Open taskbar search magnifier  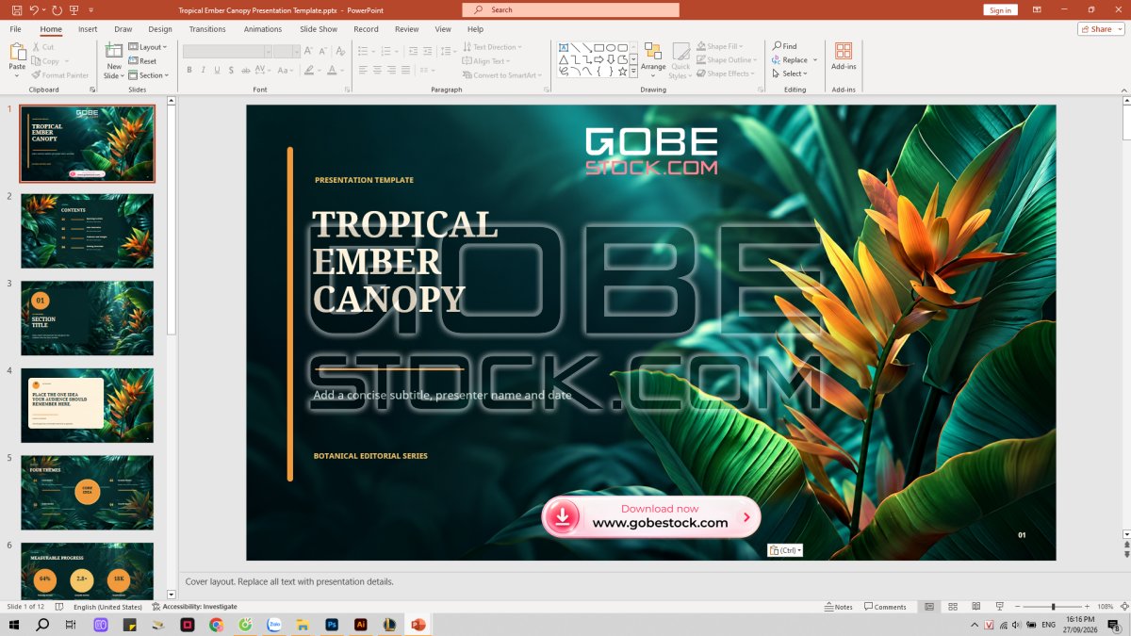pos(42,625)
